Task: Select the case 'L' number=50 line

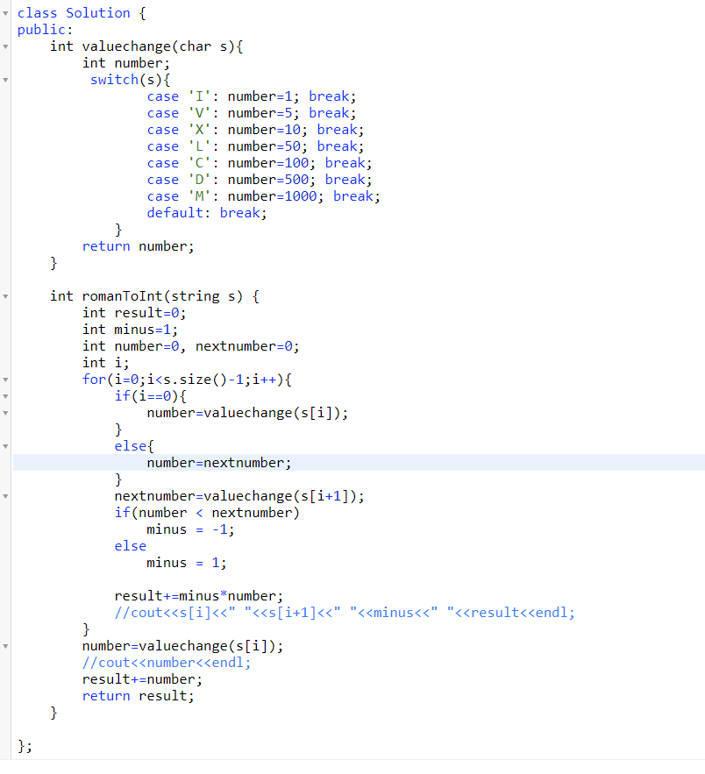Action: pos(255,146)
